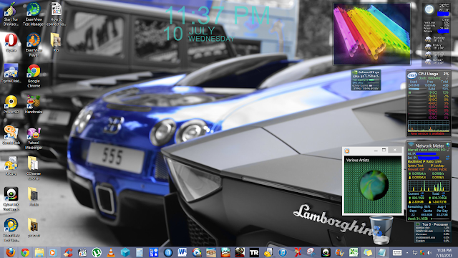Click the weather gadget moon icon

point(429,9)
